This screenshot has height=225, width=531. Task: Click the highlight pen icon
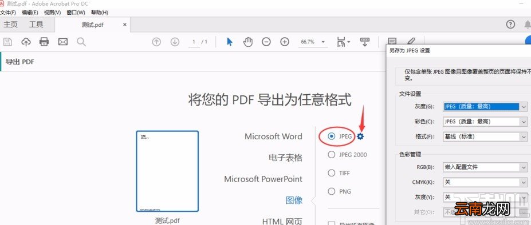click(411, 41)
